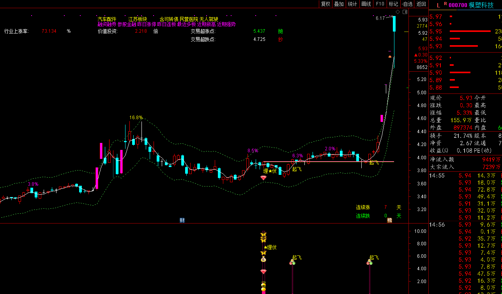
Task: Click the 财 financial marker icon
Action: 182,220
